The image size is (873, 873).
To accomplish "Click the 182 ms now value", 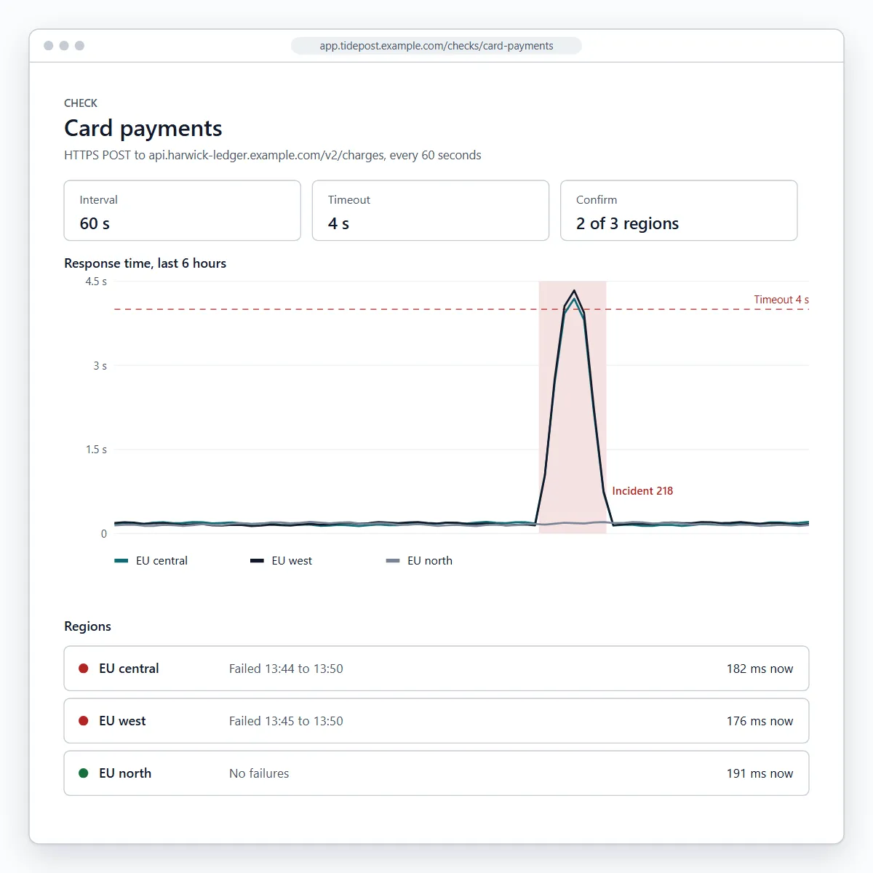I will [x=760, y=669].
